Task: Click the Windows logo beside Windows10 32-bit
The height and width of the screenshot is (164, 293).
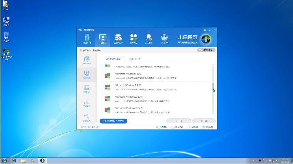Action: tap(108, 98)
